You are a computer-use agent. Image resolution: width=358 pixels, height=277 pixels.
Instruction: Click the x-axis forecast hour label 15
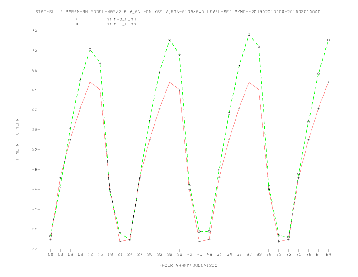(100, 254)
